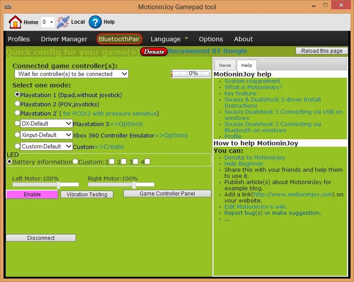Open the Help Beginner link
This screenshot has width=354, height=282.
[245, 163]
